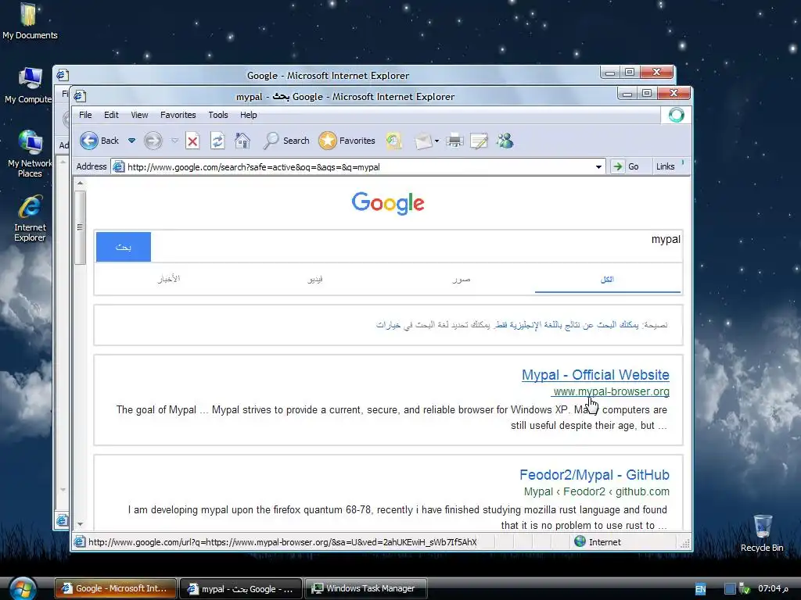Click in the Google search box containing mypal
801x600 pixels.
point(416,246)
